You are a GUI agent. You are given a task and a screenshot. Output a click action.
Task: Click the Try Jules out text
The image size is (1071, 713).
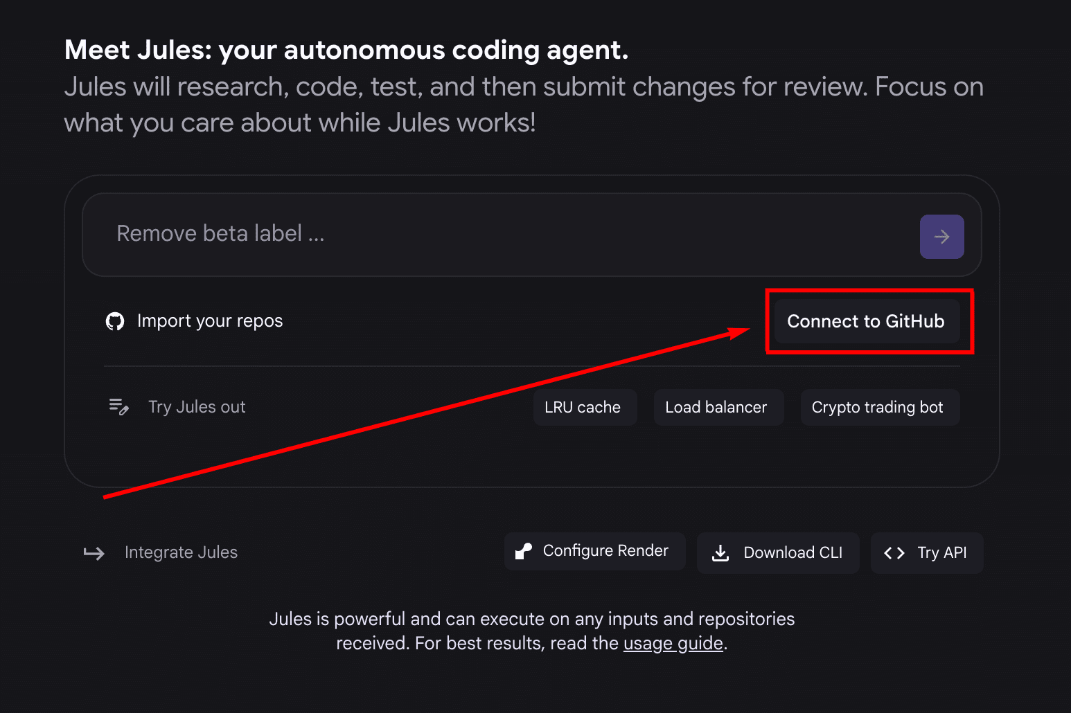(196, 406)
